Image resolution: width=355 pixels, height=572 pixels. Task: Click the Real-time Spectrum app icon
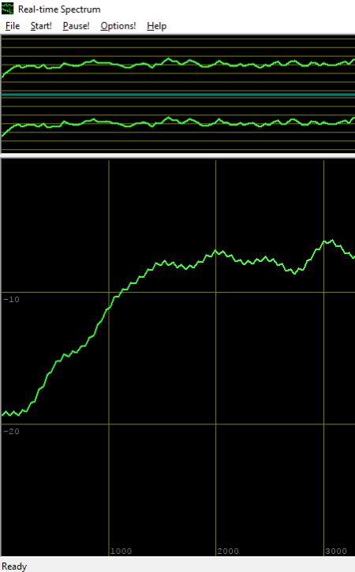click(8, 9)
